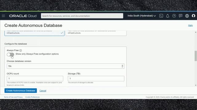
Task: Focus the Storage (TB) field
Action: [96, 79]
